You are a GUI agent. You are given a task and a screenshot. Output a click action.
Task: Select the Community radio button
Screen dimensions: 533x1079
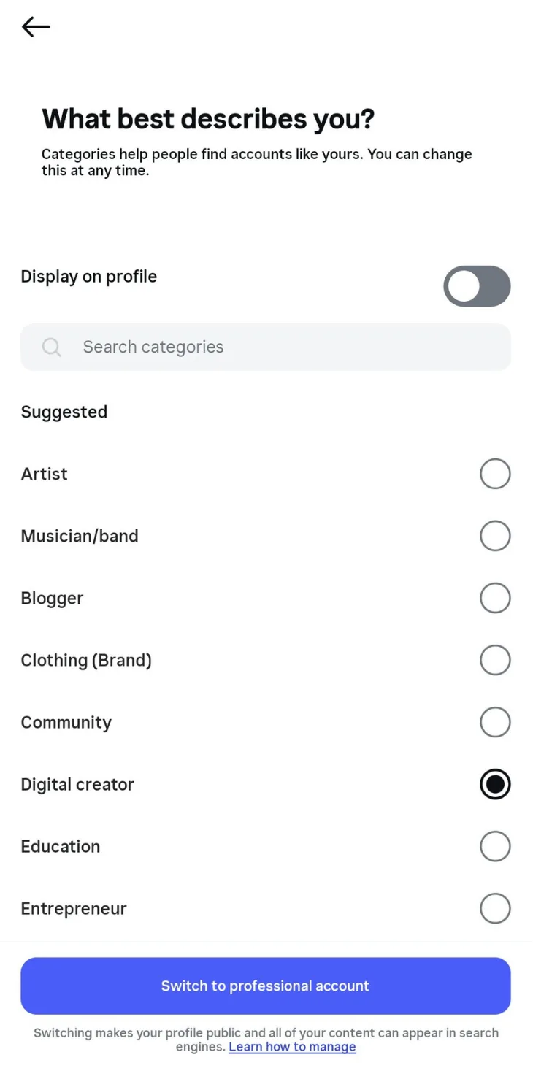[494, 722]
